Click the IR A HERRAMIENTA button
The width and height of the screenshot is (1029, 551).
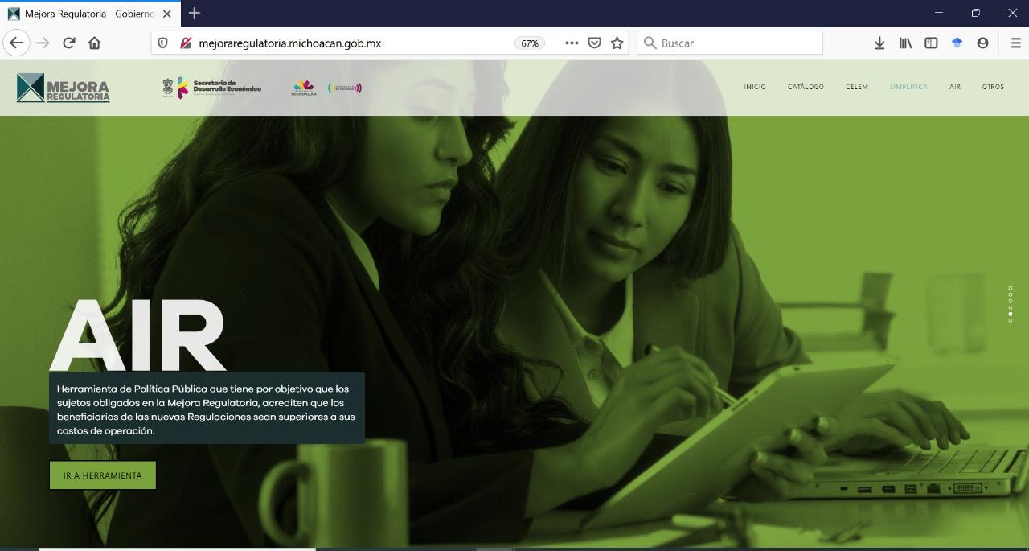pos(103,475)
